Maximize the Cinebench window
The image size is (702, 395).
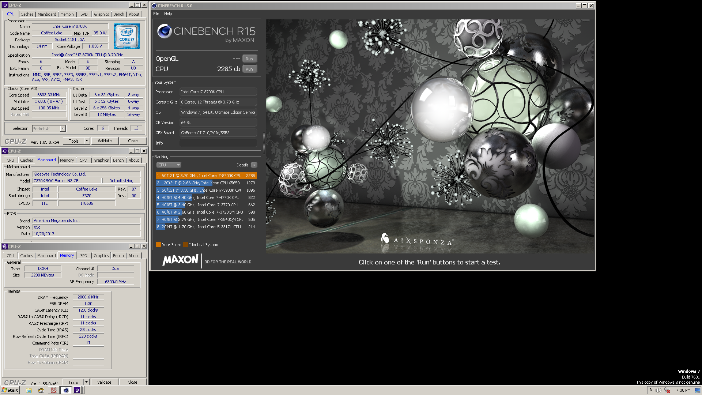tap(584, 5)
